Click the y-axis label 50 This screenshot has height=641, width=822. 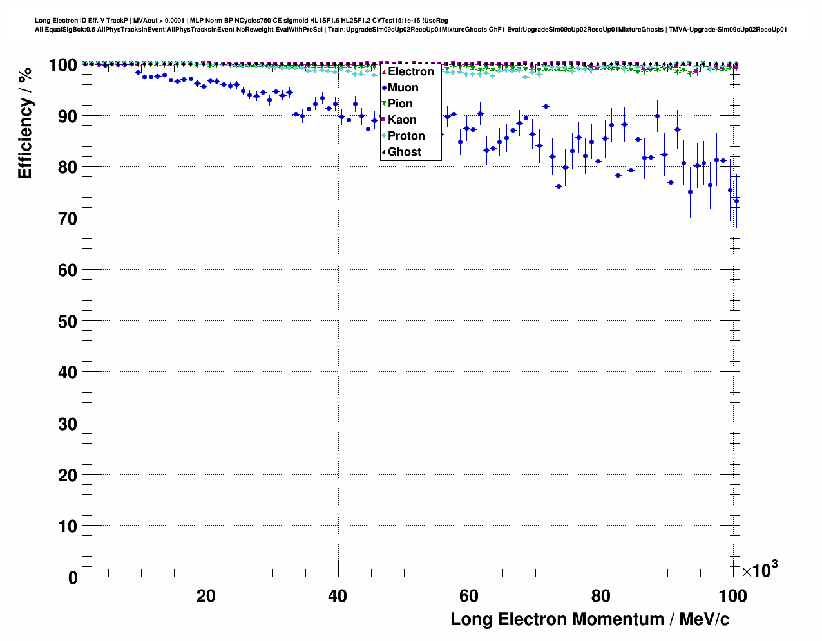[68, 321]
